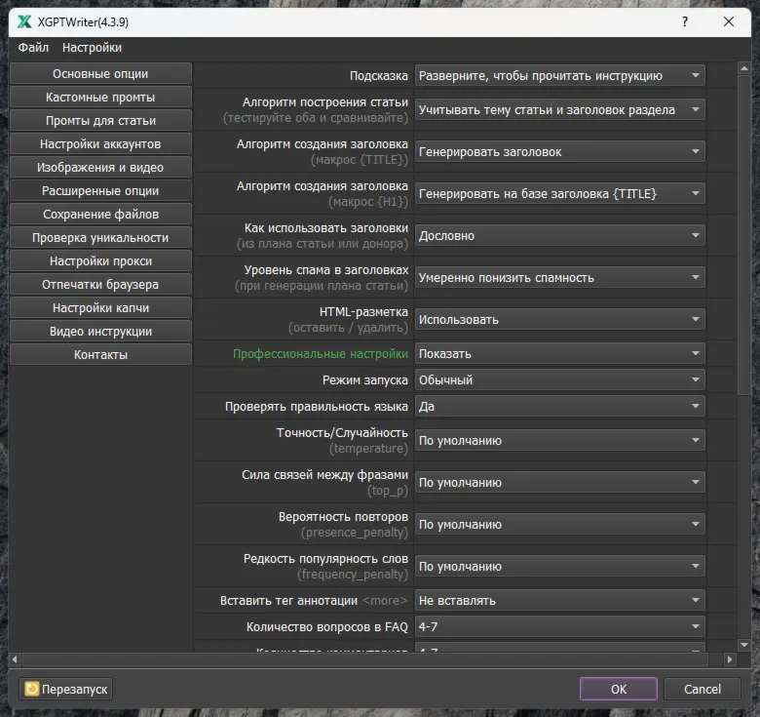Click horizontal scrollbar left arrow
This screenshot has width=760, height=717.
click(x=15, y=658)
